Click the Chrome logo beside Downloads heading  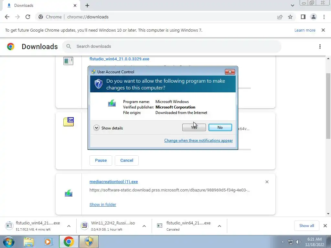[x=11, y=46]
